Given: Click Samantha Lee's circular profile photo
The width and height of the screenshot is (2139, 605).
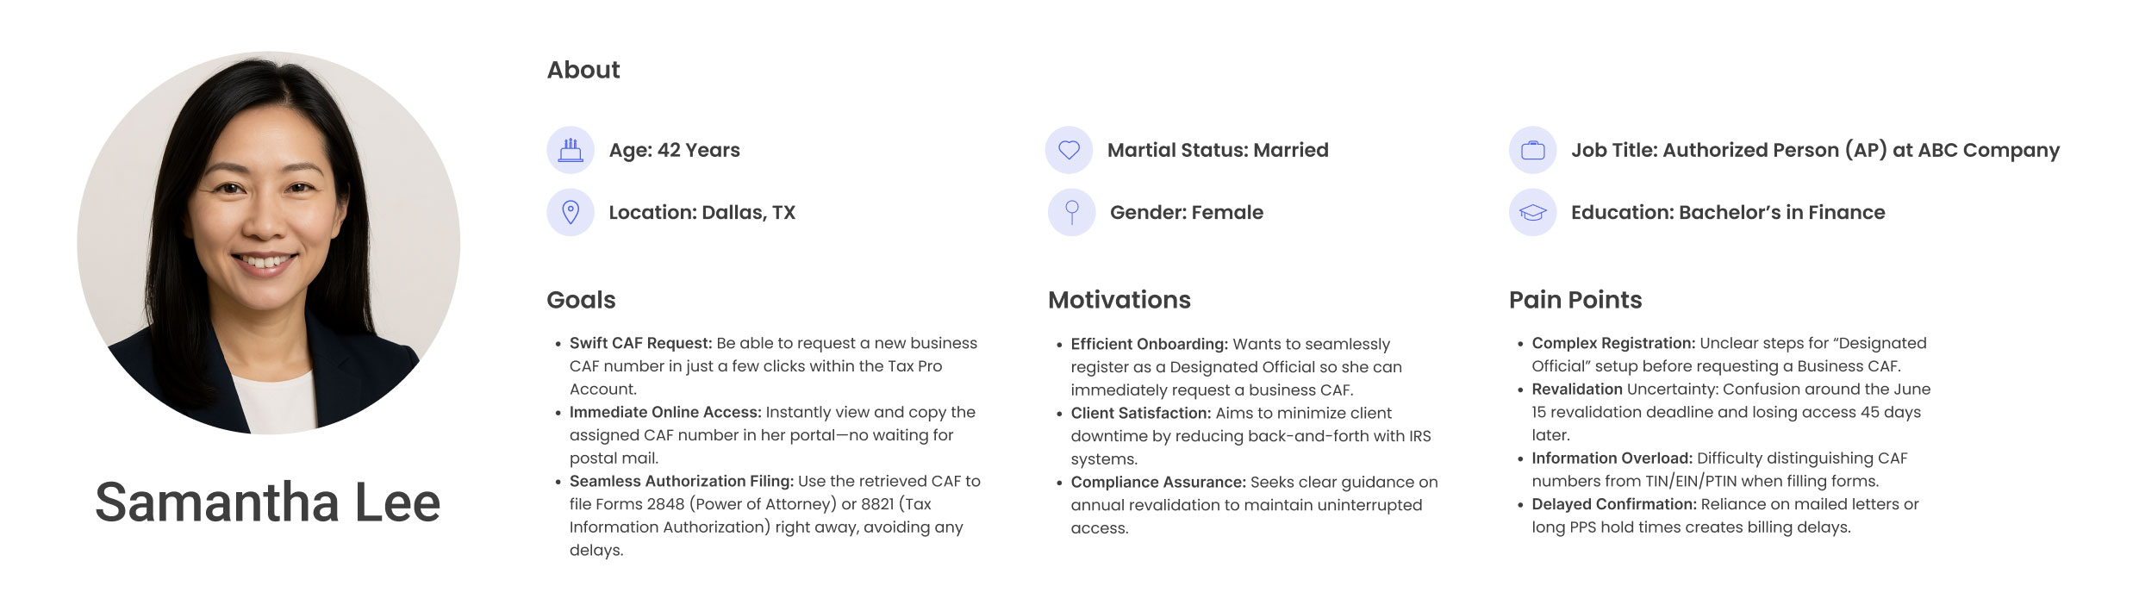Looking at the screenshot, I should point(268,242).
